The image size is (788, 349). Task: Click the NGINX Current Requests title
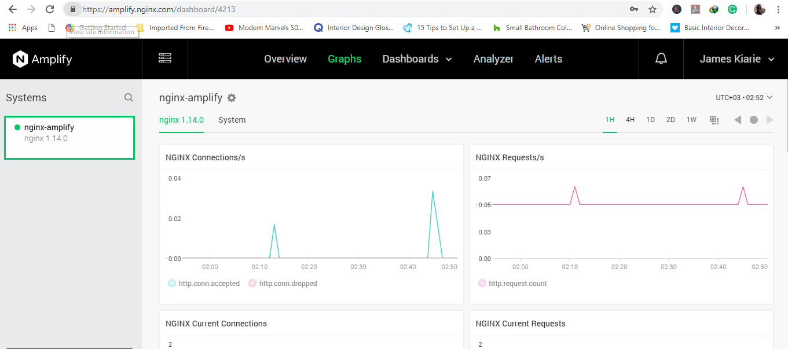(521, 324)
